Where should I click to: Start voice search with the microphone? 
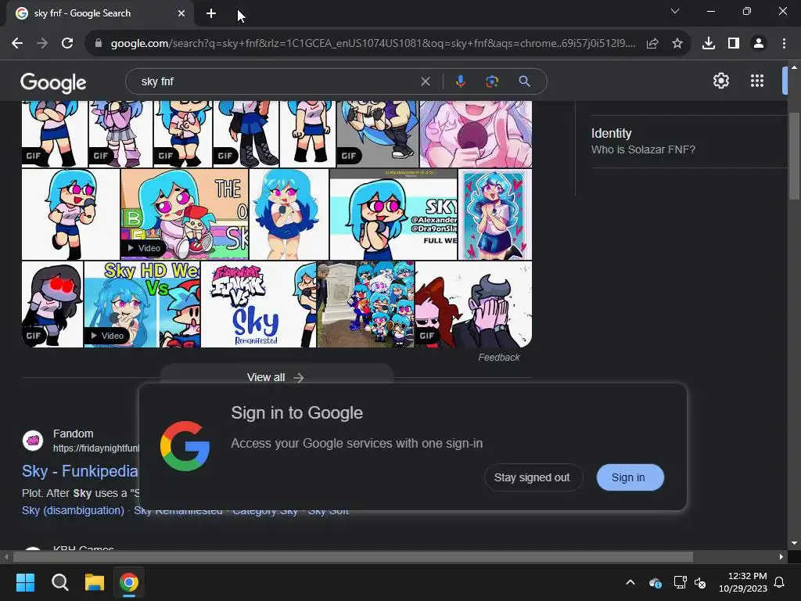pos(460,81)
